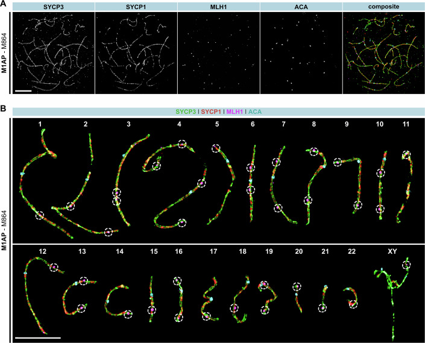Open the SYCP3 grayscale image panel
This screenshot has width=425, height=343.
pyautogui.click(x=54, y=52)
